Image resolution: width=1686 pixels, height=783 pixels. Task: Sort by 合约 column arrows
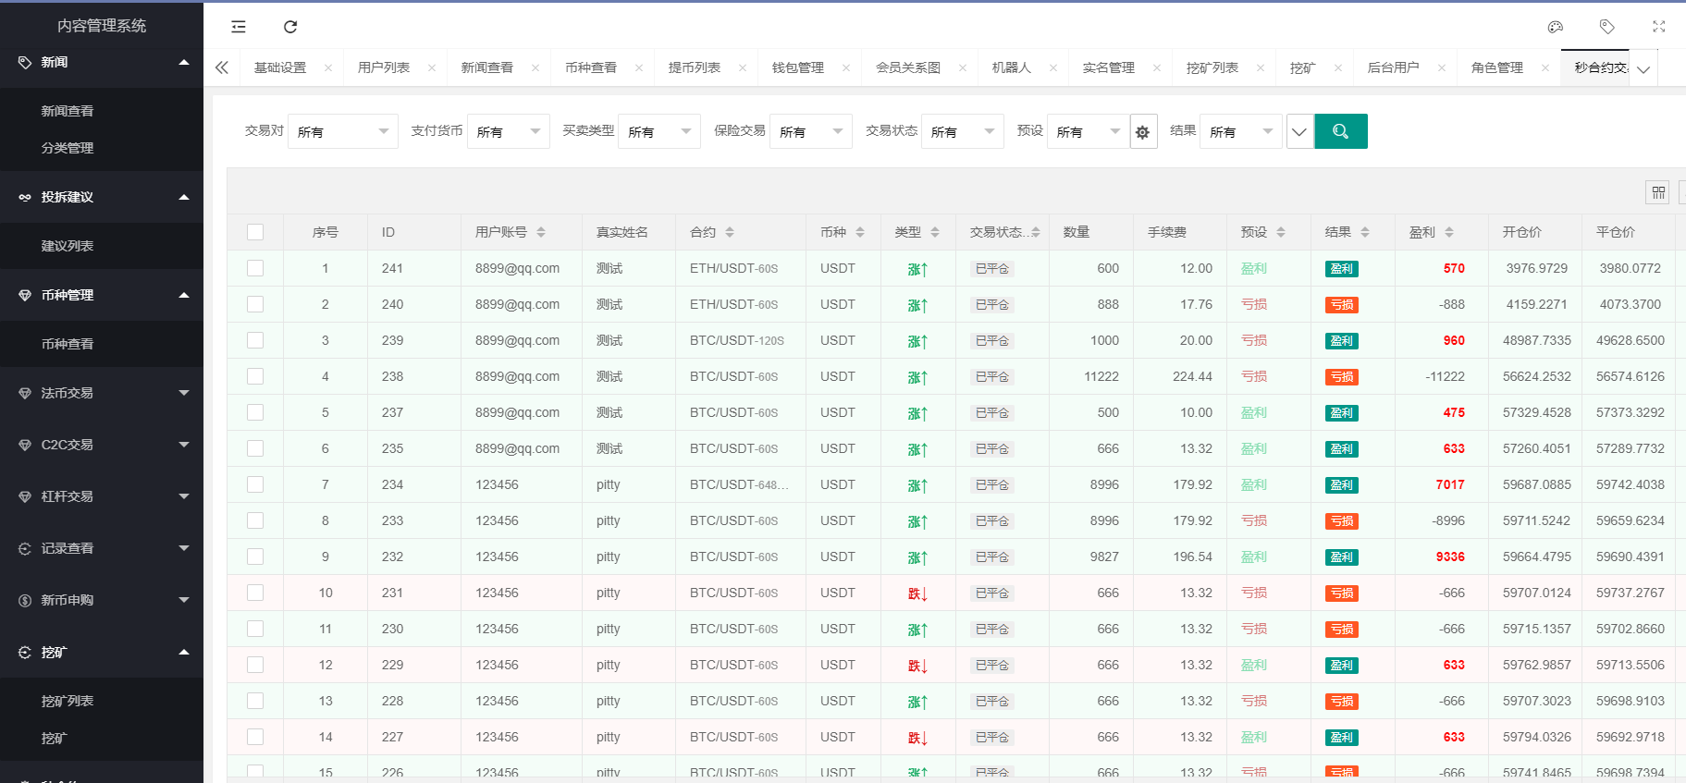[730, 232]
